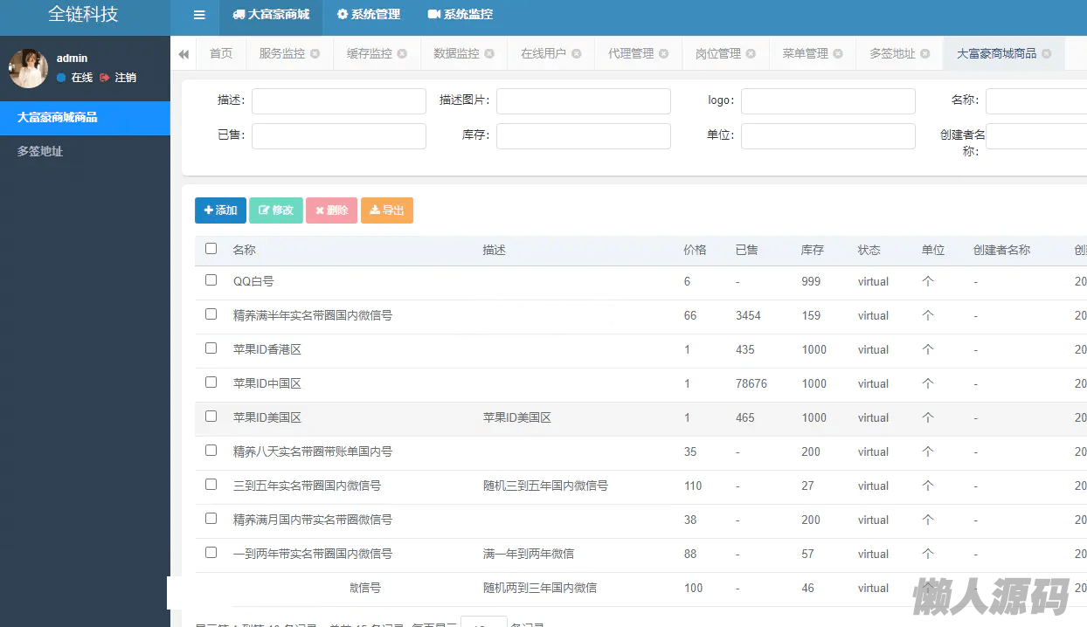Viewport: 1087px width, 627px height.
Task: Close the 在线用户 tab
Action: click(x=577, y=54)
